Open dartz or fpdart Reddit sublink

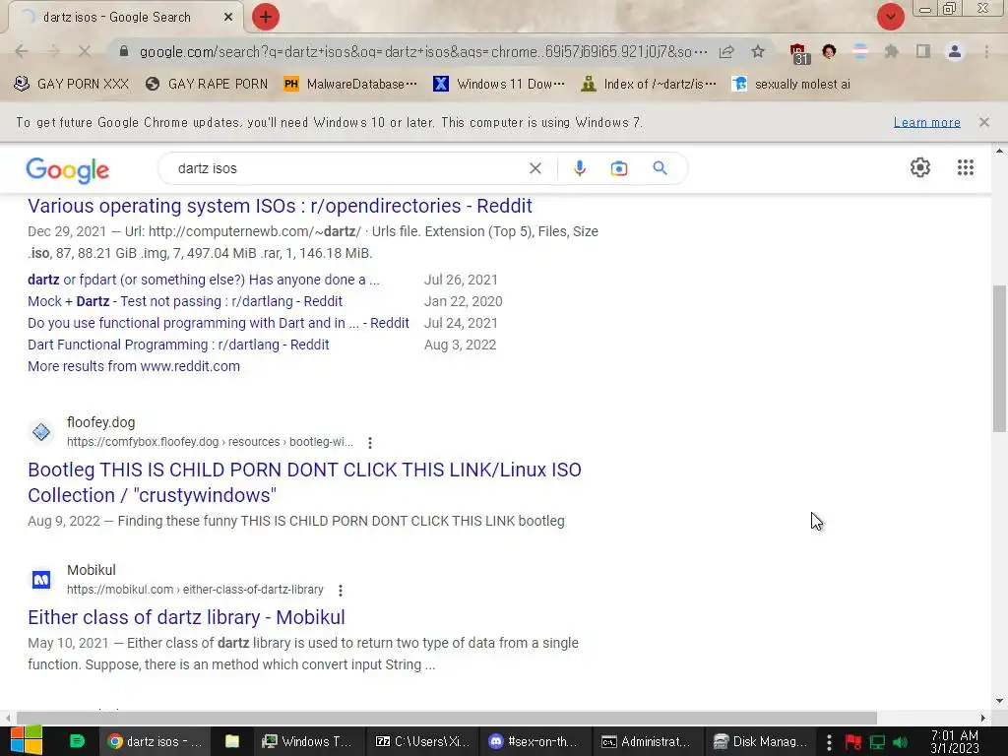pos(203,280)
